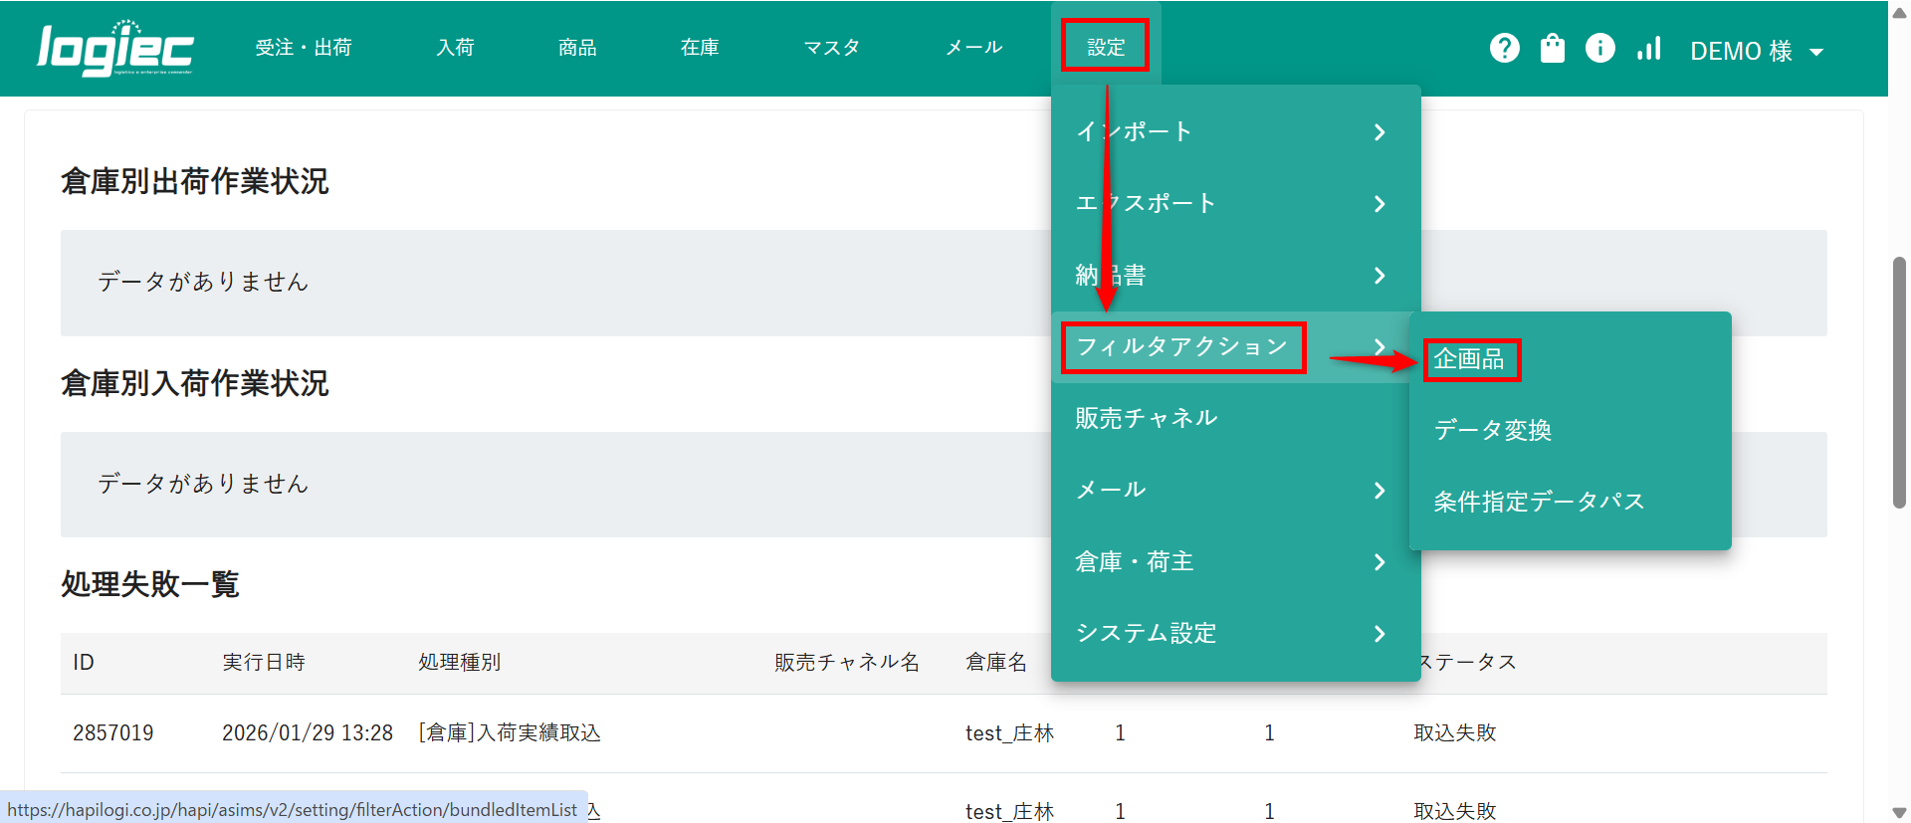Viewport: 1911px width, 823px height.
Task: Open 販売チャネル settings
Action: pyautogui.click(x=1146, y=418)
